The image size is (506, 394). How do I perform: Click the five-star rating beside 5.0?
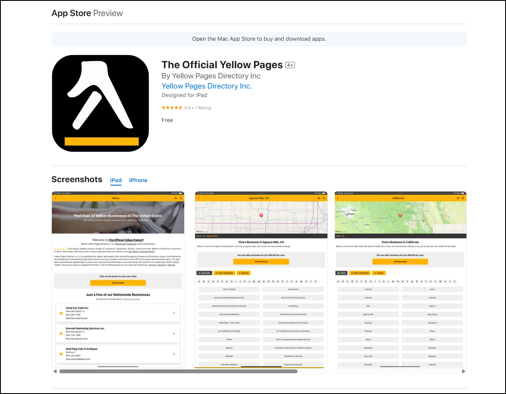point(172,108)
